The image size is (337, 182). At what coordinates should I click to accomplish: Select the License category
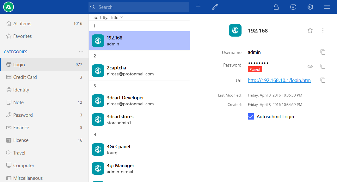(44, 140)
